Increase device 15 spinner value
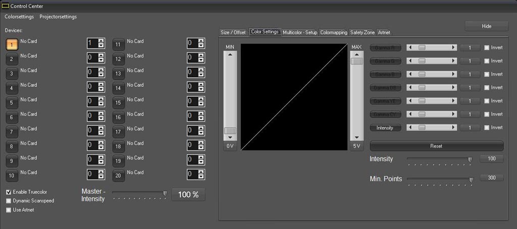This screenshot has height=229, width=517. tap(201, 99)
